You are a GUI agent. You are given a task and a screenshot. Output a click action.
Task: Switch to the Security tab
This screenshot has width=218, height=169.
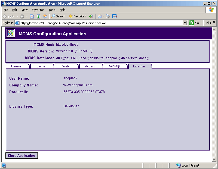(115, 66)
